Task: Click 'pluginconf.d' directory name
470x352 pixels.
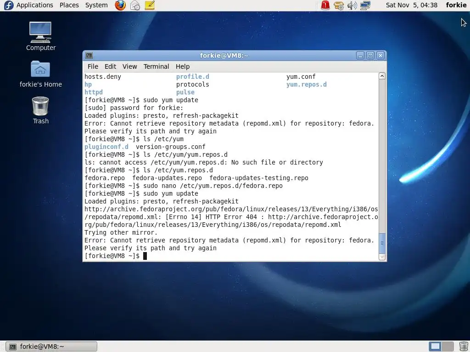Action: (x=106, y=147)
